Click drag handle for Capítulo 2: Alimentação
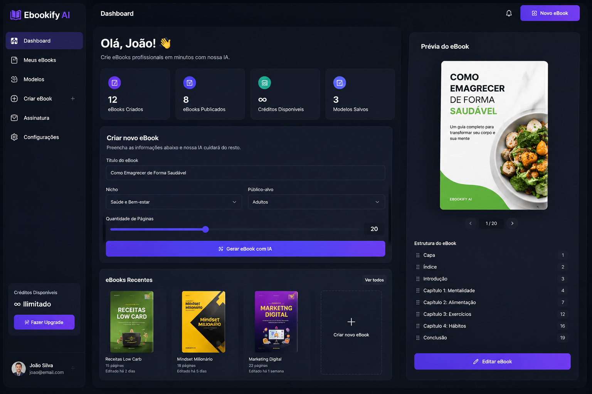Screen dimensions: 592x394 point(418,302)
